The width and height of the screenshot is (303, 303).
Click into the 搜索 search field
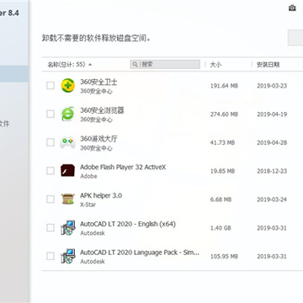tap(165, 64)
